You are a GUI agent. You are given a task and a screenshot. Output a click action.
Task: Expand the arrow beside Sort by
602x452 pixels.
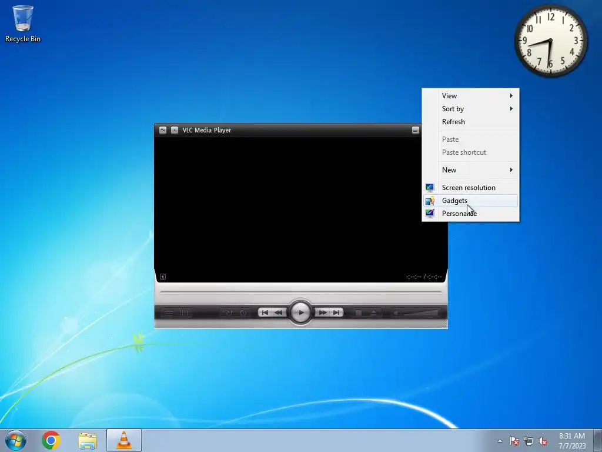511,109
